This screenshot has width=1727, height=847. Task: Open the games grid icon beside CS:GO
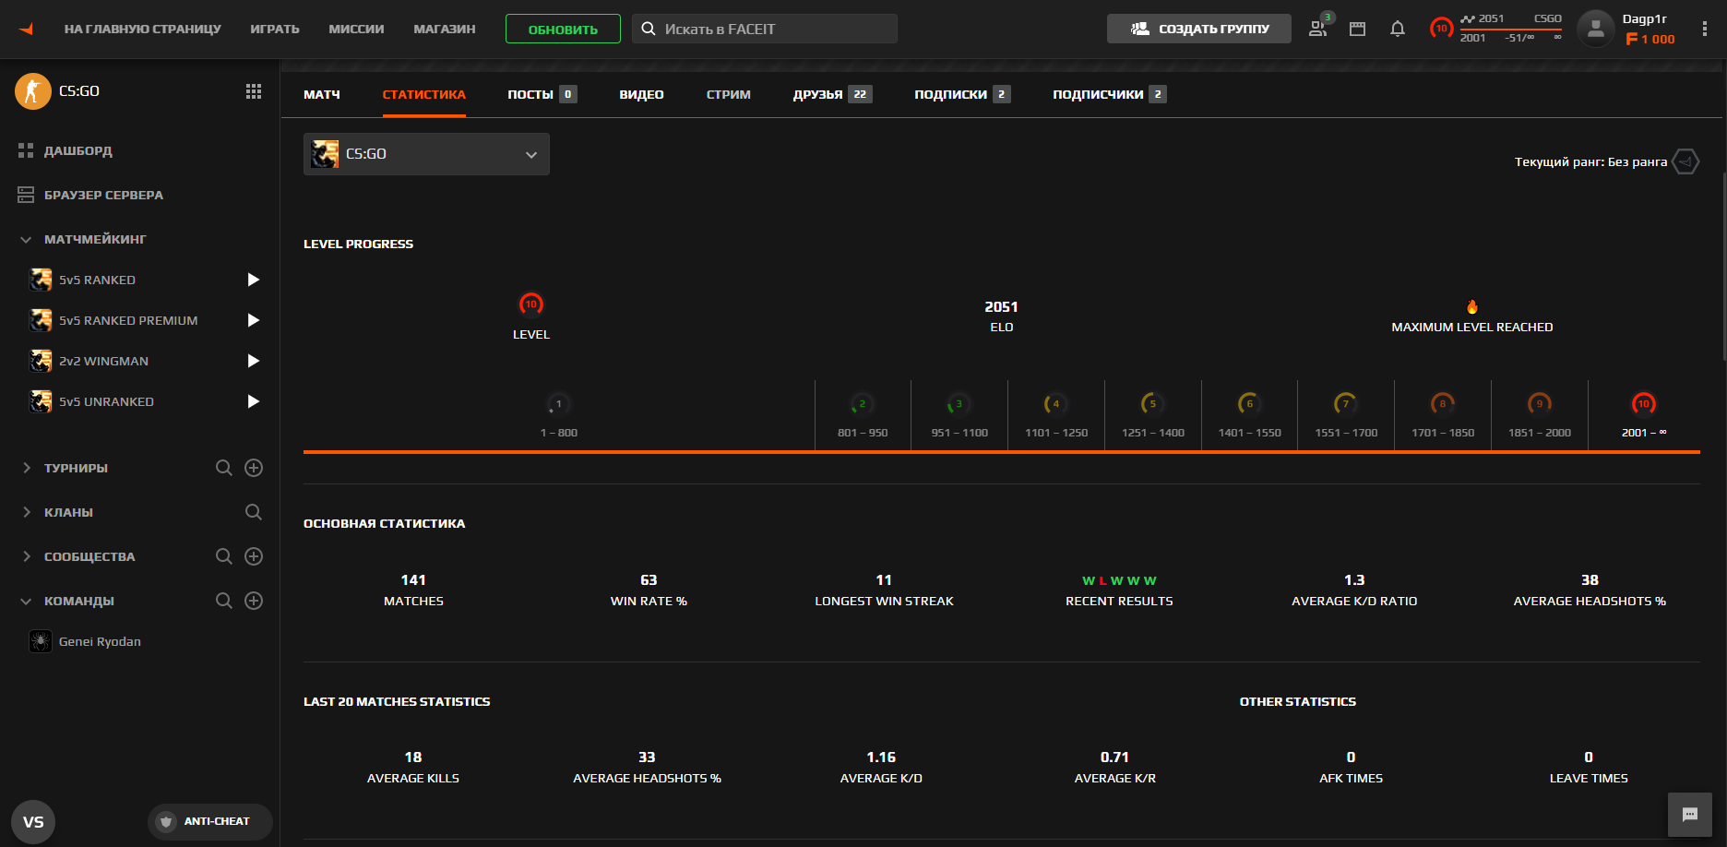click(254, 91)
